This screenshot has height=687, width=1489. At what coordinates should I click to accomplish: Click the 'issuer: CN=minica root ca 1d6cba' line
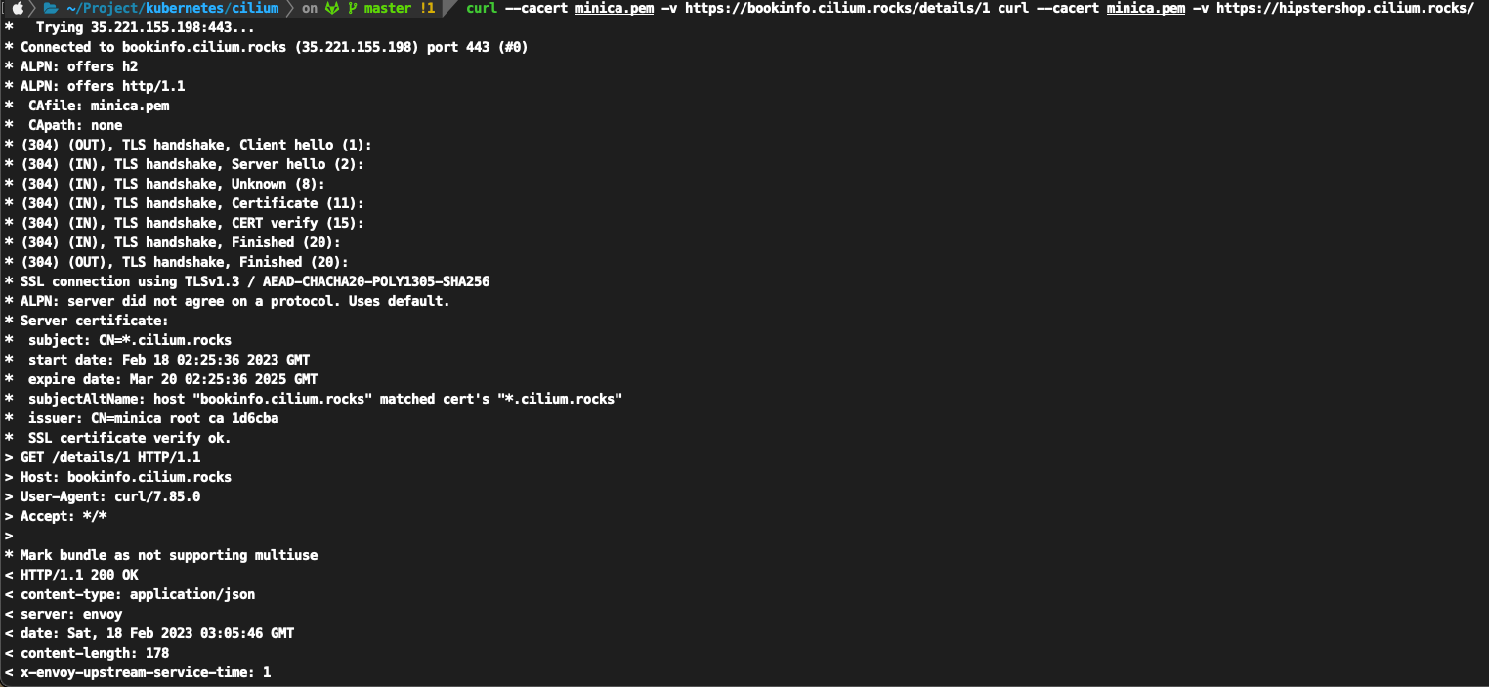click(153, 418)
